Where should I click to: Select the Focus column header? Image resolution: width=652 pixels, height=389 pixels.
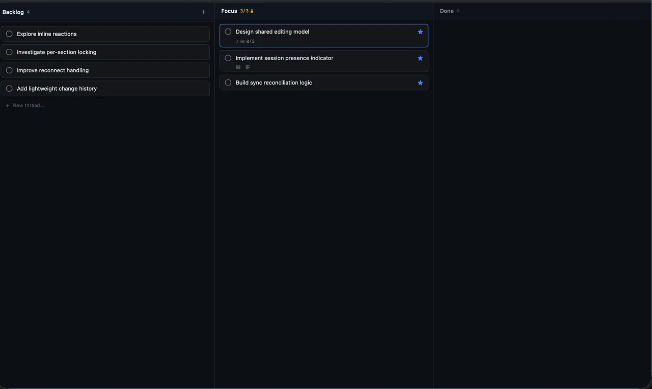point(229,10)
